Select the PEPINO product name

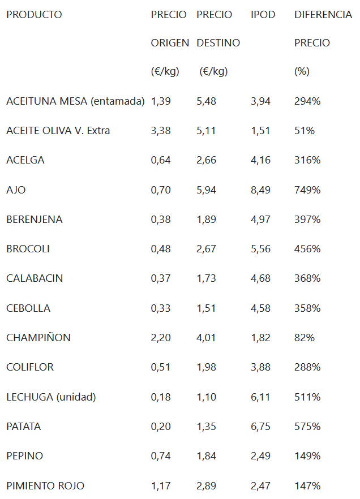(24, 456)
